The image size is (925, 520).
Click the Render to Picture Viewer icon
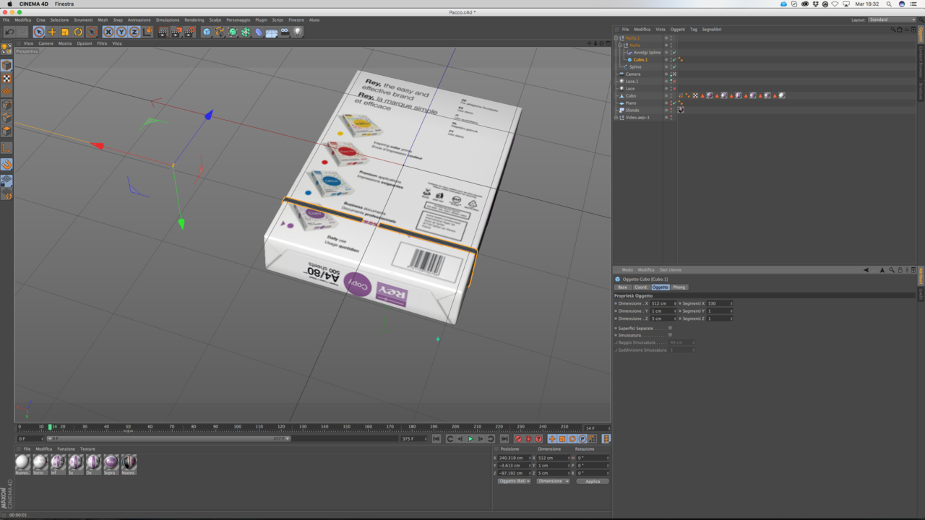[176, 32]
